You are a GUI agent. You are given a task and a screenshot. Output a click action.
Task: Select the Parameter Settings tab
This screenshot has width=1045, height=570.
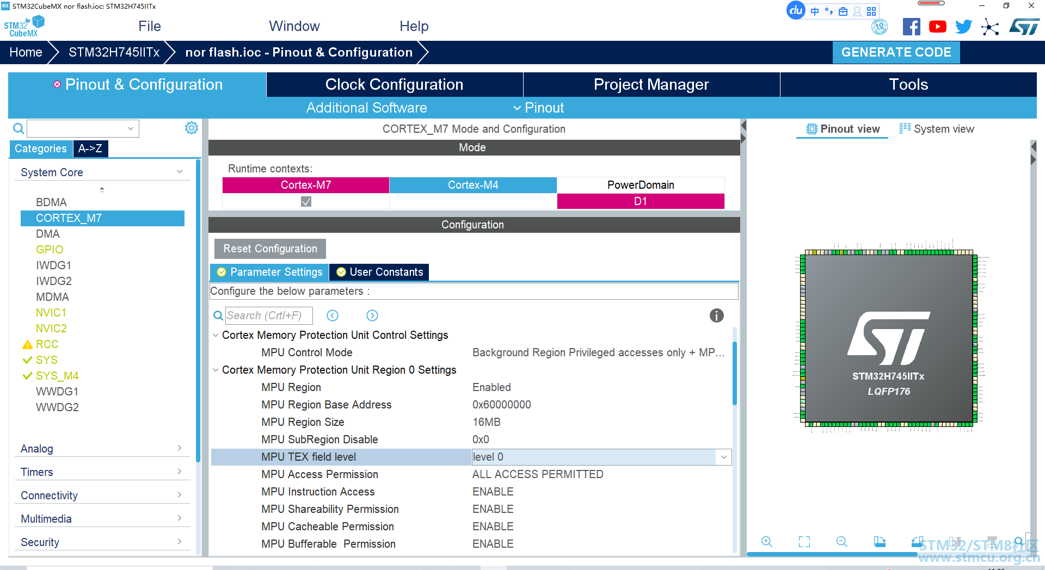(x=269, y=272)
